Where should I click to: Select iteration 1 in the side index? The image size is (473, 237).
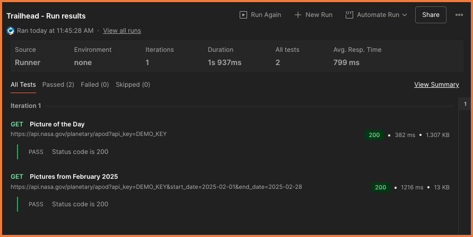pyautogui.click(x=465, y=104)
